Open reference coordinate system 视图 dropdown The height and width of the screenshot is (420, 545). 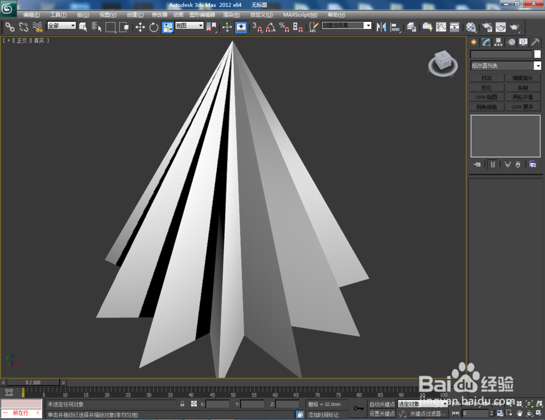pyautogui.click(x=189, y=26)
